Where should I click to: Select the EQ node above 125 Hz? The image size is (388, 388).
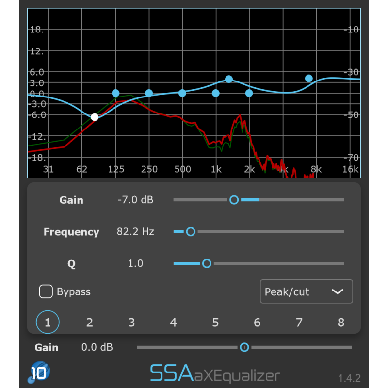click(115, 92)
